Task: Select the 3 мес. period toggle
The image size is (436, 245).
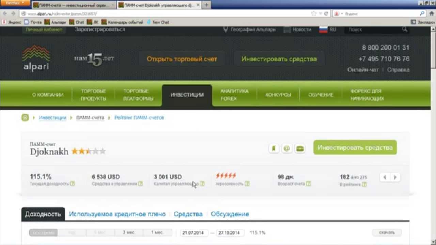Action: click(129, 233)
